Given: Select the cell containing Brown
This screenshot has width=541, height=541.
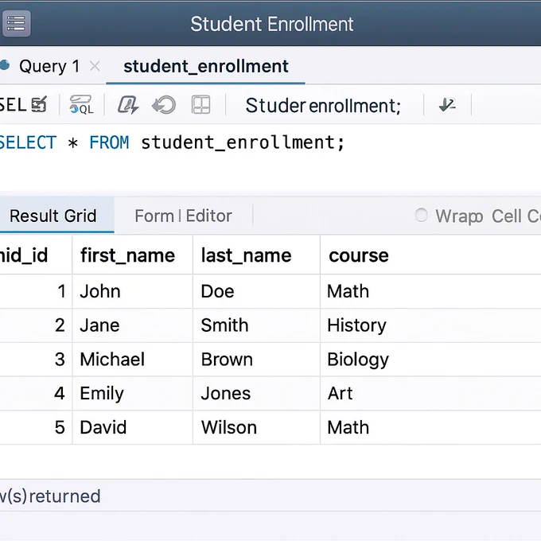Looking at the screenshot, I should pos(256,359).
